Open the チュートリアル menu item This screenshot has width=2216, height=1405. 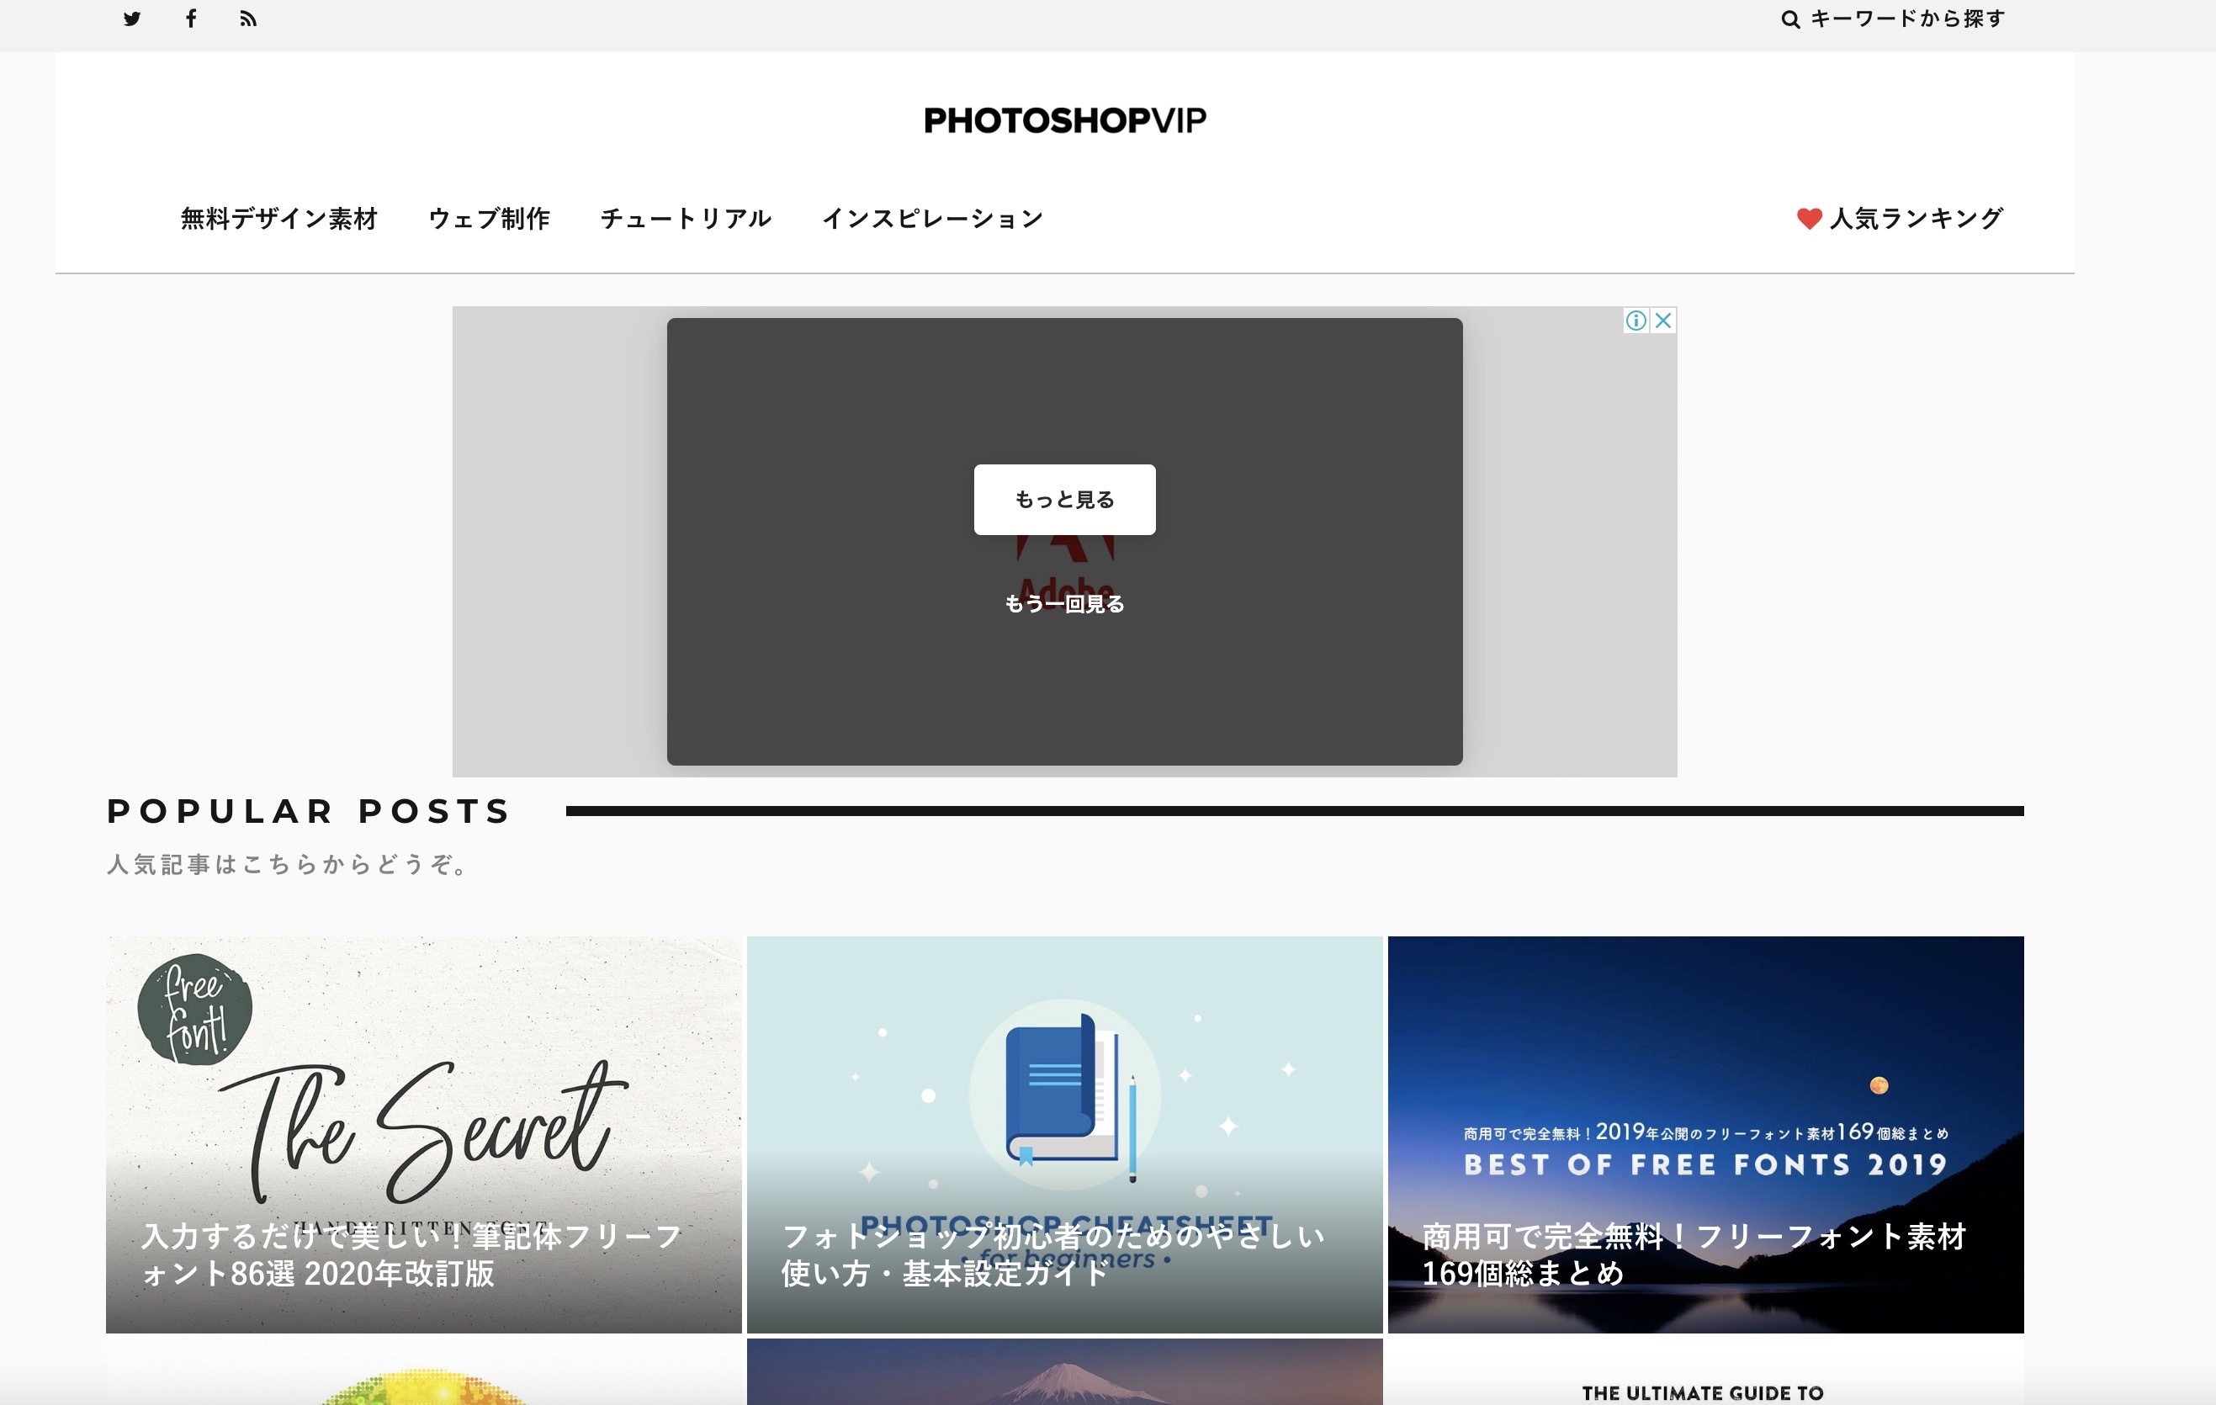tap(686, 218)
